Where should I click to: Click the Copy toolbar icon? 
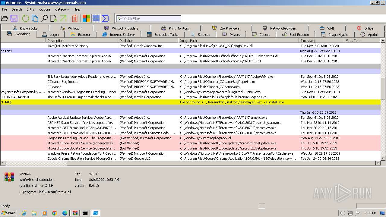[35, 18]
